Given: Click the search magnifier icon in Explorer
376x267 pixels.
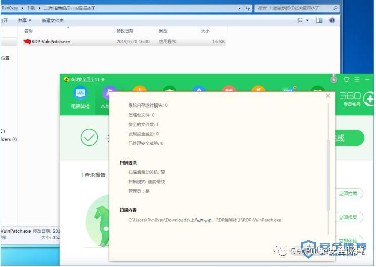Looking at the screenshot, I should (335, 8).
